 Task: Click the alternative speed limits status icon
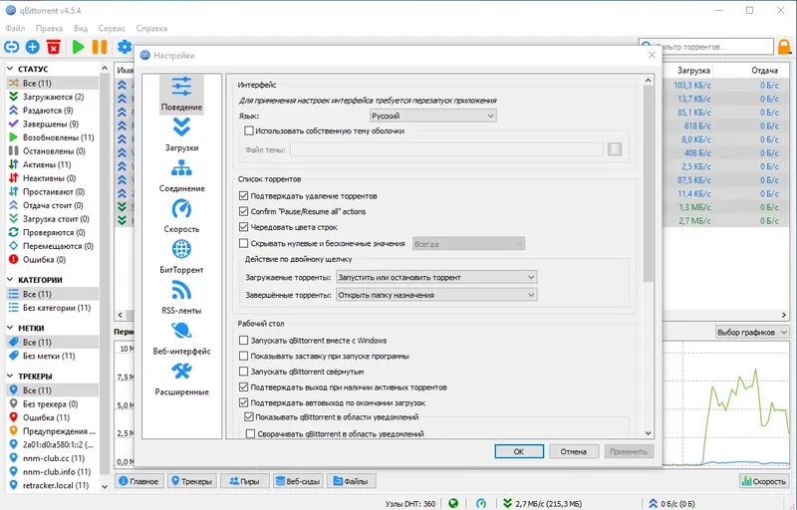pyautogui.click(x=481, y=503)
